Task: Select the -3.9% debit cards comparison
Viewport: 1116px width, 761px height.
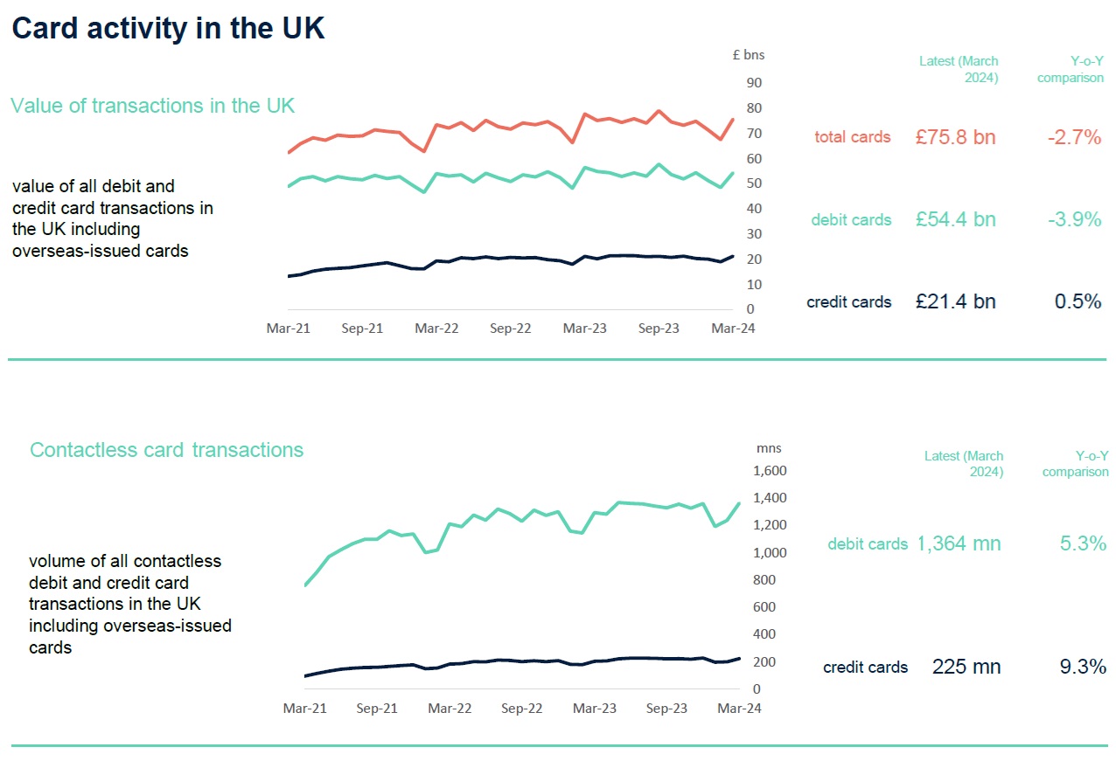Action: coord(1074,219)
